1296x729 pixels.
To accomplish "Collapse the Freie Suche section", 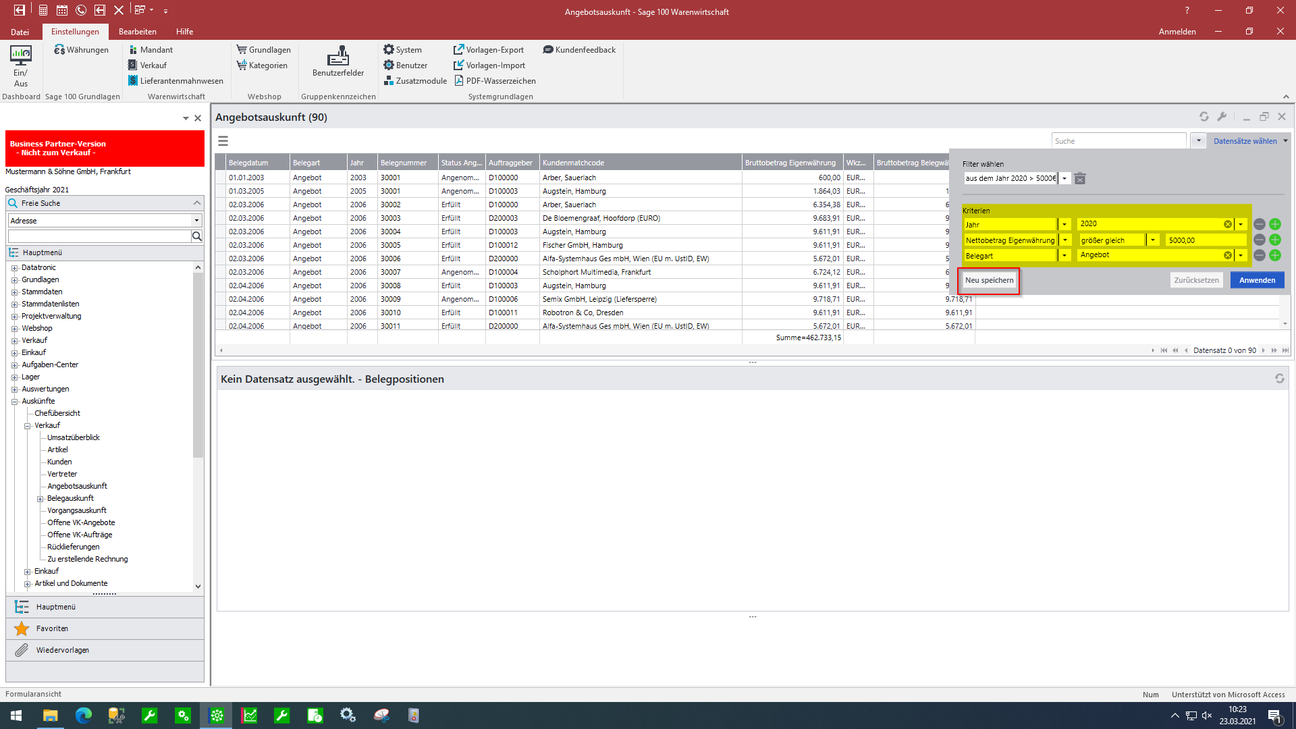I will (197, 203).
